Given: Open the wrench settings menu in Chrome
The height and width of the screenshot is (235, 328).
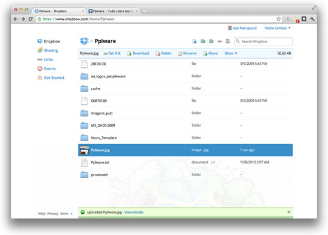Looking at the screenshot, I should pyautogui.click(x=312, y=19).
